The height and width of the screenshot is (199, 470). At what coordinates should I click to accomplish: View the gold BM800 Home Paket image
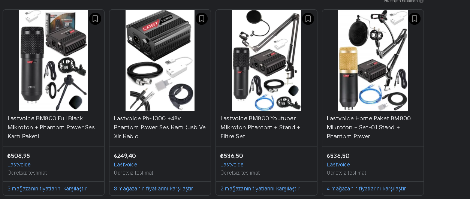click(373, 60)
